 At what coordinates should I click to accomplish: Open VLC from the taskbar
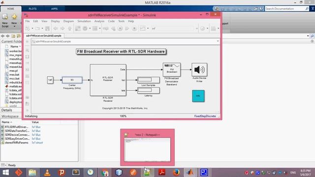point(47,173)
